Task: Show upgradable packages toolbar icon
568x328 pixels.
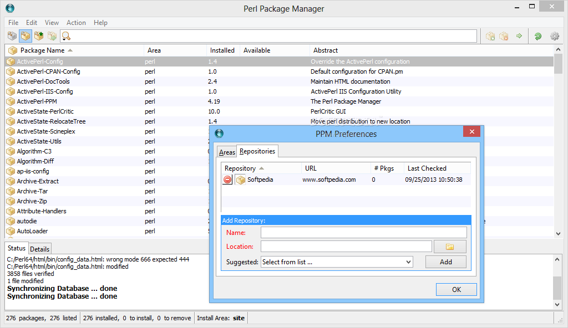Action: (39, 36)
